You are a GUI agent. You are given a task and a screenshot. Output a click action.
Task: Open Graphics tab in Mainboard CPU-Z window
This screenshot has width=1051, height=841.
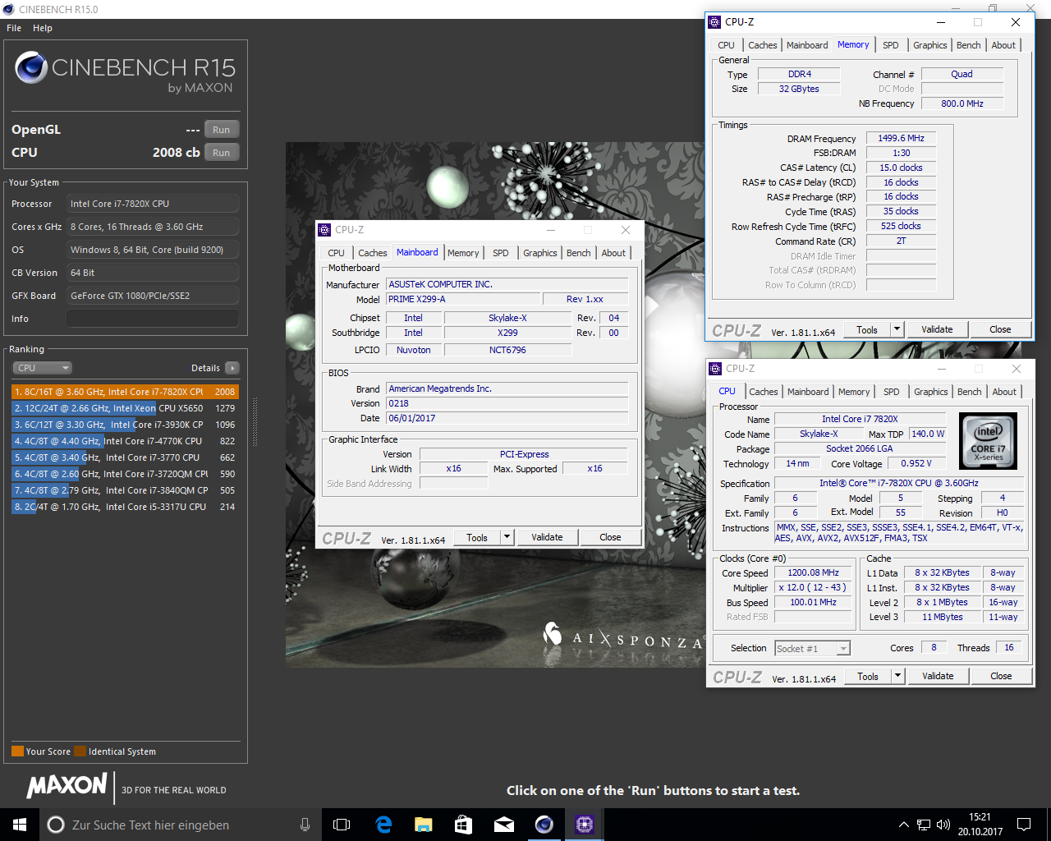(x=540, y=253)
